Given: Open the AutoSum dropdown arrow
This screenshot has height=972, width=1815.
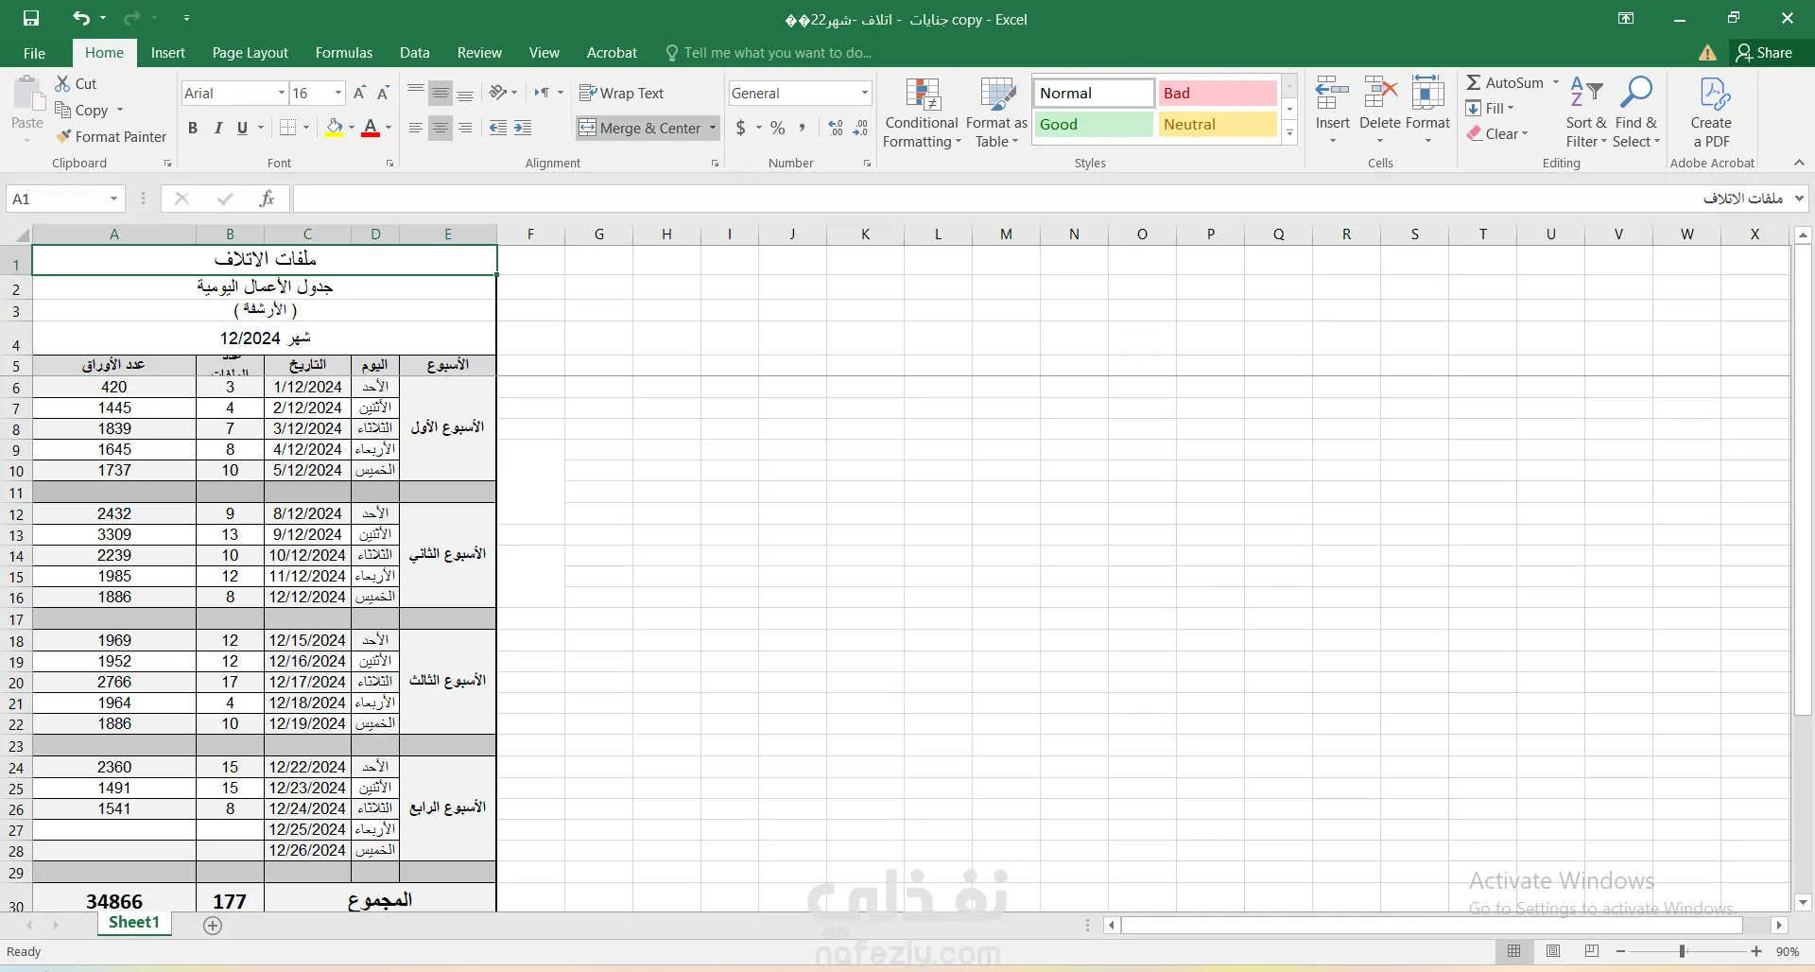Looking at the screenshot, I should [x=1555, y=82].
